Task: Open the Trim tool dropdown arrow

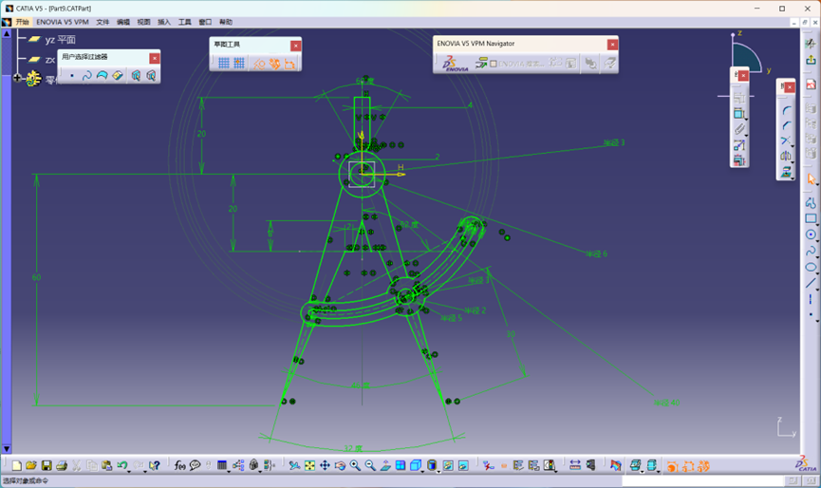Action: pyautogui.click(x=793, y=146)
